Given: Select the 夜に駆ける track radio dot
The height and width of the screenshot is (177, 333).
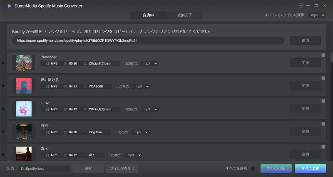Looking at the screenshot, I should pyautogui.click(x=3, y=86).
